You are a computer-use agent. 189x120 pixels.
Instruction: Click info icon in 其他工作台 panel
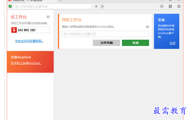tap(147, 27)
